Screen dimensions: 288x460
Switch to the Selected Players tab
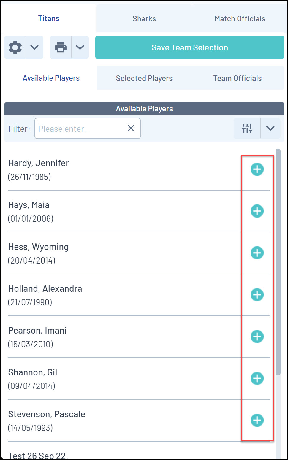tap(144, 78)
